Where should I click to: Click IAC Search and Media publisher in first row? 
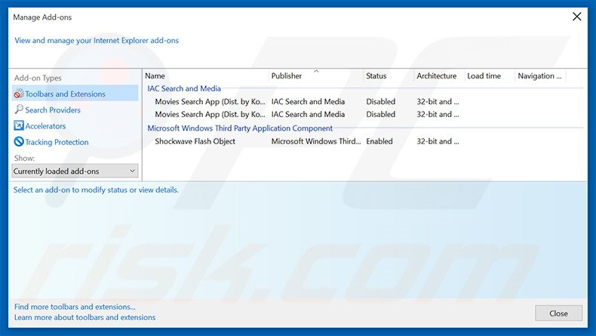tap(308, 102)
